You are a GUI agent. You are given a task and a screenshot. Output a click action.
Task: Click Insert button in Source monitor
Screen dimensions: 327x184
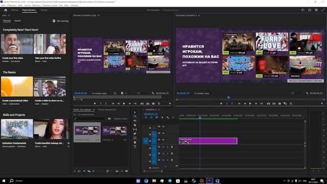click(142, 103)
